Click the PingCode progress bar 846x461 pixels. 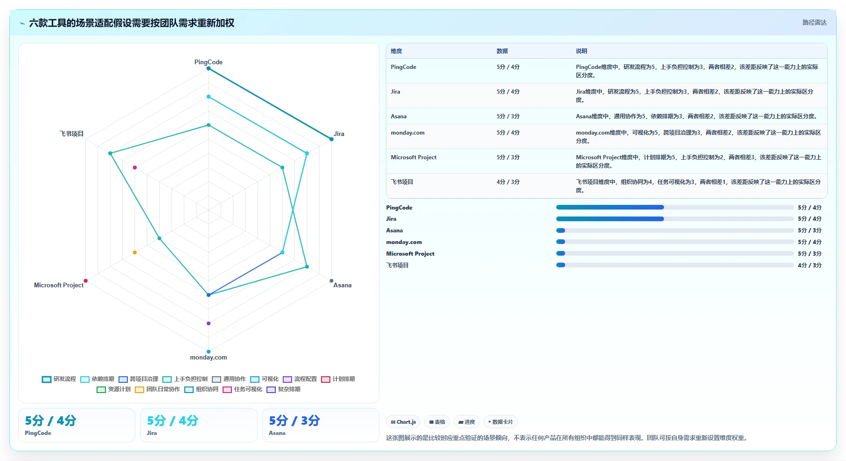(675, 207)
